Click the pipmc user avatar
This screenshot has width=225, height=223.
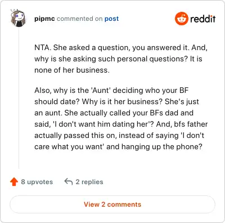(18, 18)
